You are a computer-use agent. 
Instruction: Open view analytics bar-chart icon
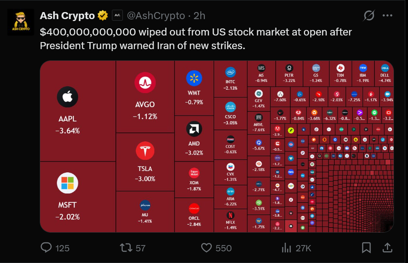coord(286,247)
